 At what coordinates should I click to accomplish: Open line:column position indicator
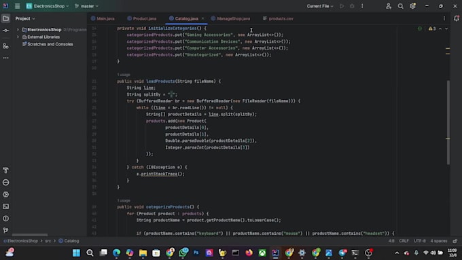(391, 241)
